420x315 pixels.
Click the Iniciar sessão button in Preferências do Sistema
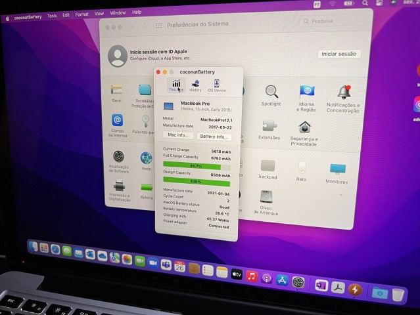tap(339, 54)
